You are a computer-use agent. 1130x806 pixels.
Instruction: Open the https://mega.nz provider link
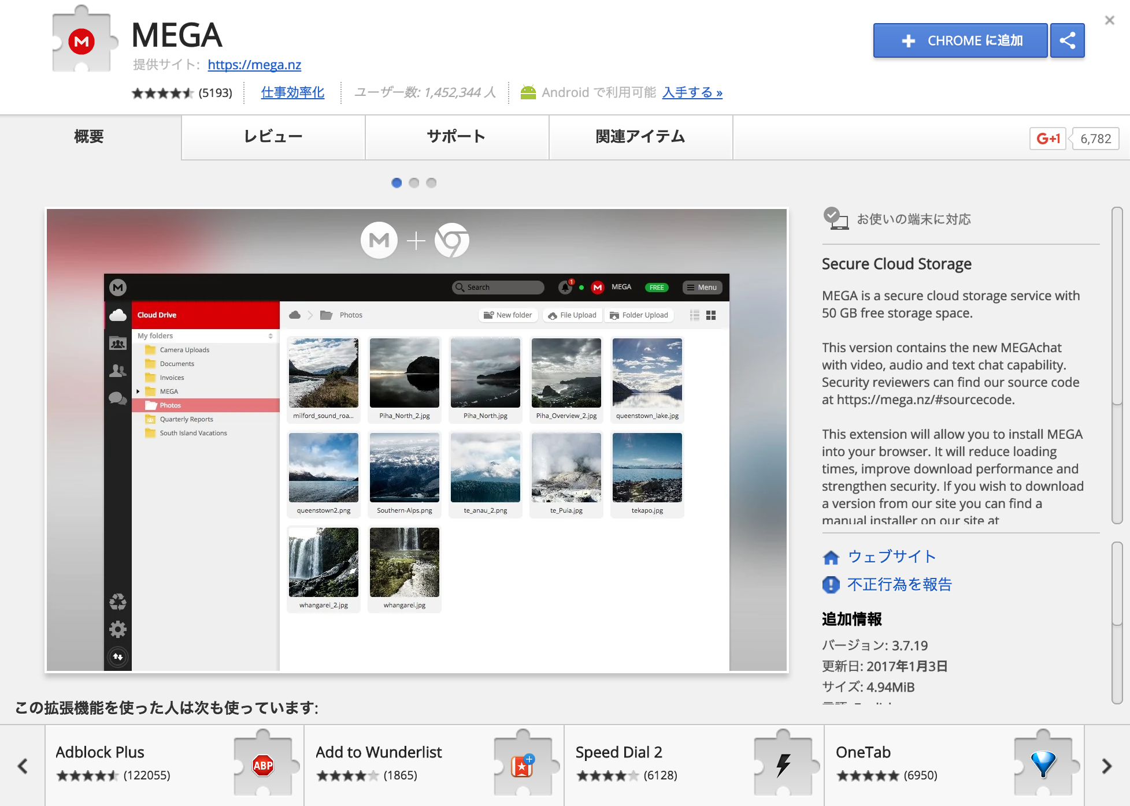point(254,65)
